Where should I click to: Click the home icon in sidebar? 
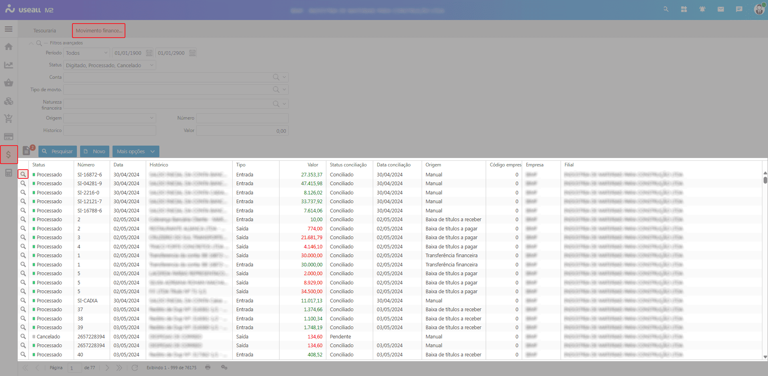click(x=9, y=47)
